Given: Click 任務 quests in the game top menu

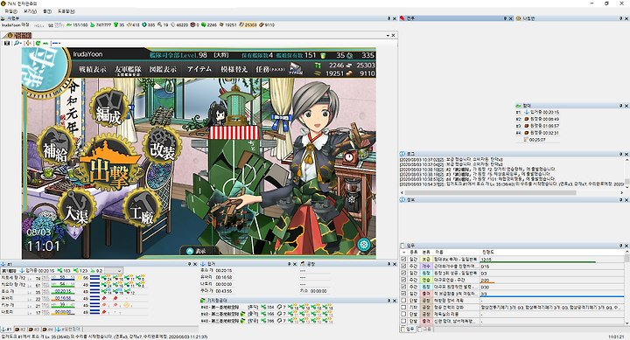Looking at the screenshot, I should (x=270, y=69).
